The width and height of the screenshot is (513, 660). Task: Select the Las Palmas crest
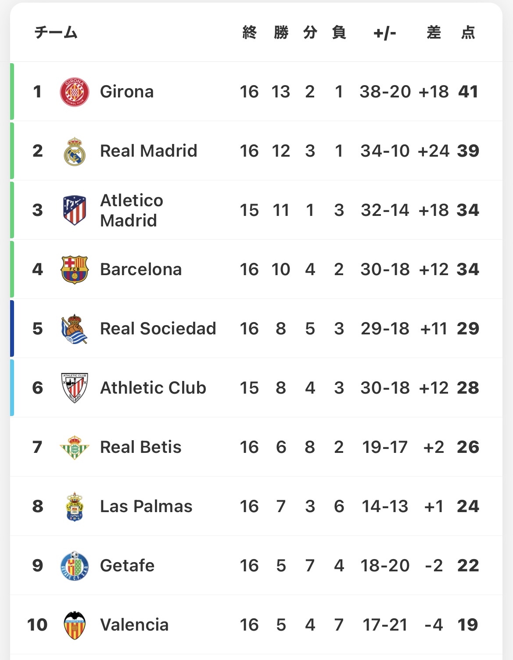pyautogui.click(x=75, y=506)
